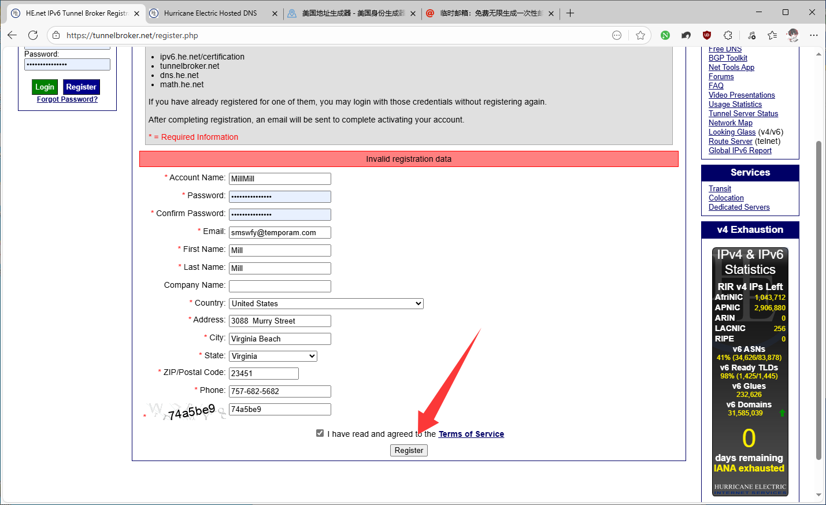Viewport: 826px width, 505px height.
Task: Expand the Country dropdown
Action: pos(326,303)
